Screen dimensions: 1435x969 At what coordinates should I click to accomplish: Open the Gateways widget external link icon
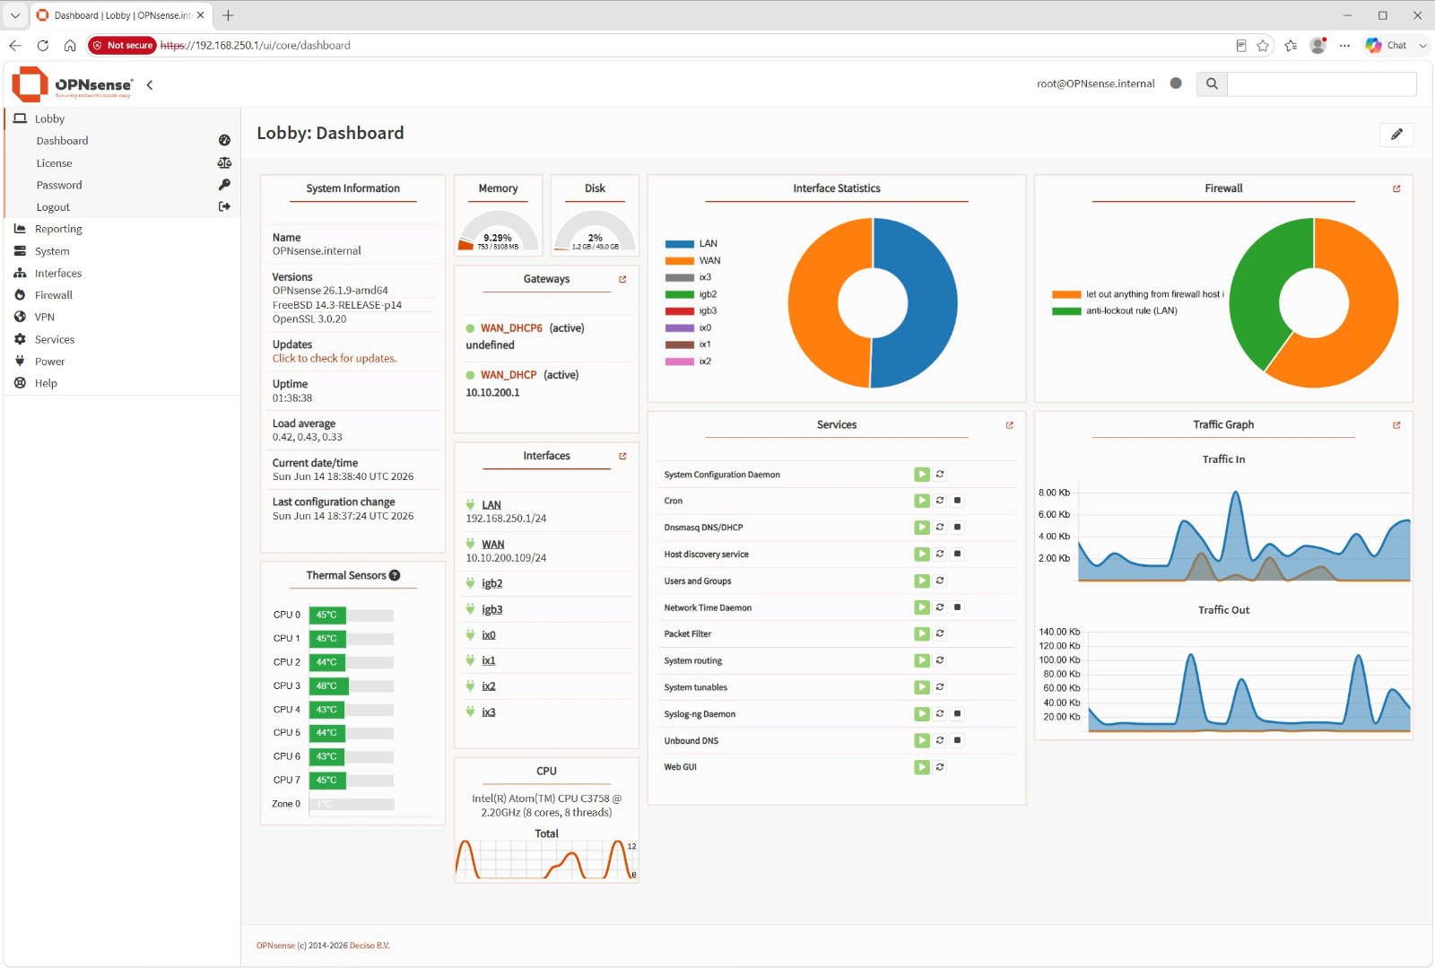(622, 279)
